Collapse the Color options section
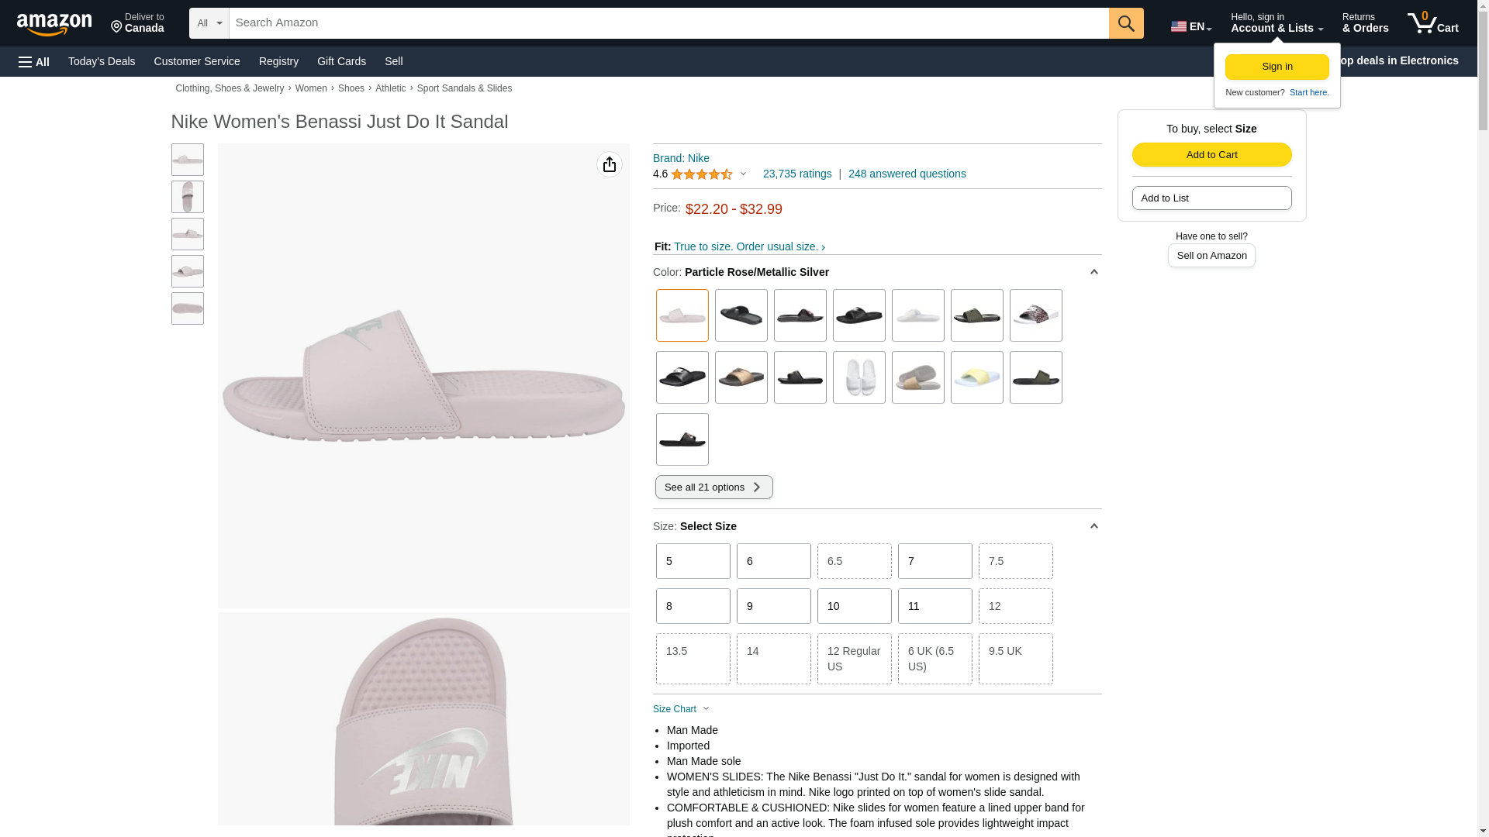This screenshot has width=1489, height=837. click(x=1093, y=272)
